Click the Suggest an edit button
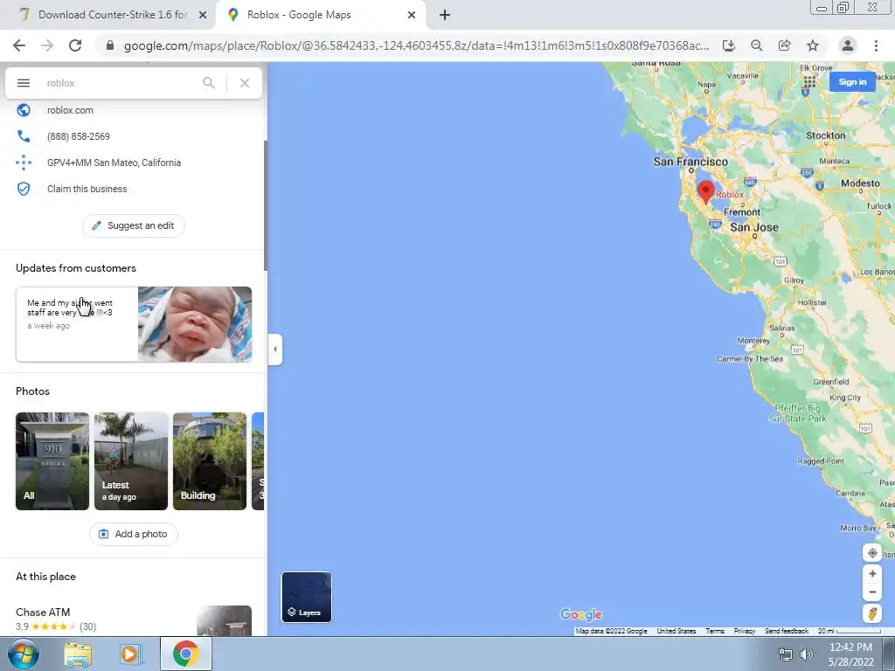The height and width of the screenshot is (671, 895). [134, 225]
